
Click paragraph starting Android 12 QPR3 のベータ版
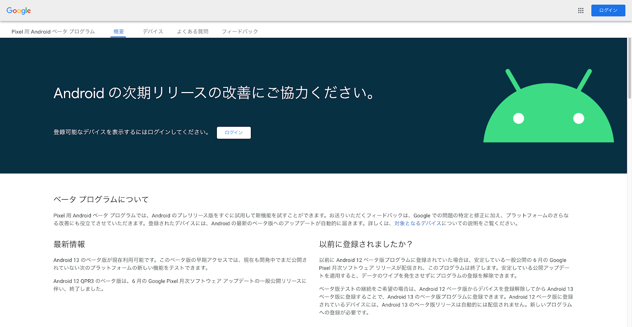coord(180,285)
